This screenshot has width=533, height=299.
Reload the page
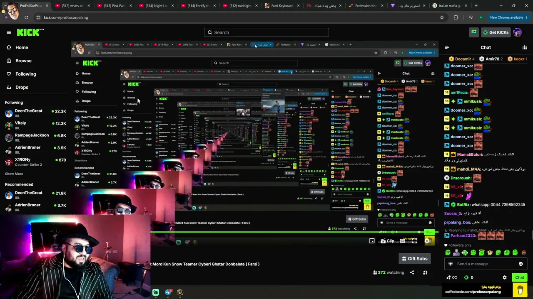(26, 17)
